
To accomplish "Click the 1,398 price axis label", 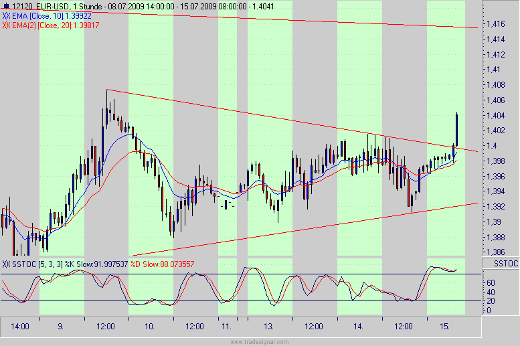I will 496,161.
